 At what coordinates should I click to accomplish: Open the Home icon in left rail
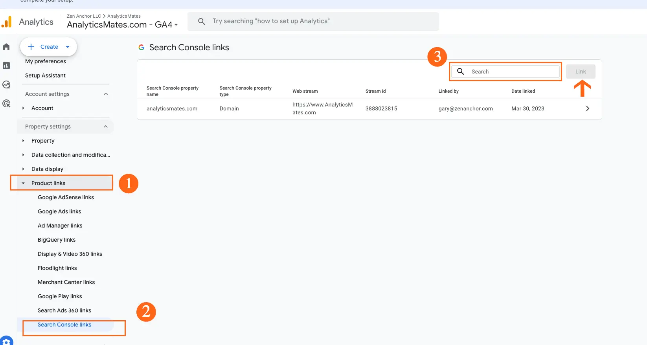[6, 47]
